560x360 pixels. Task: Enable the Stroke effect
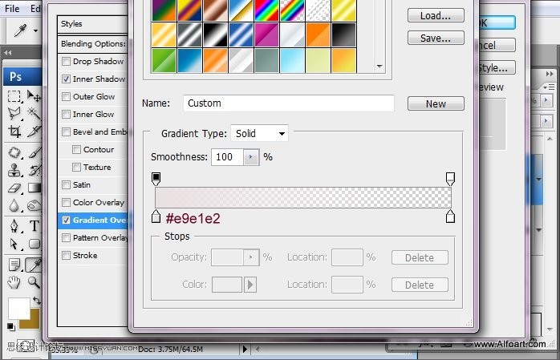pyautogui.click(x=66, y=256)
